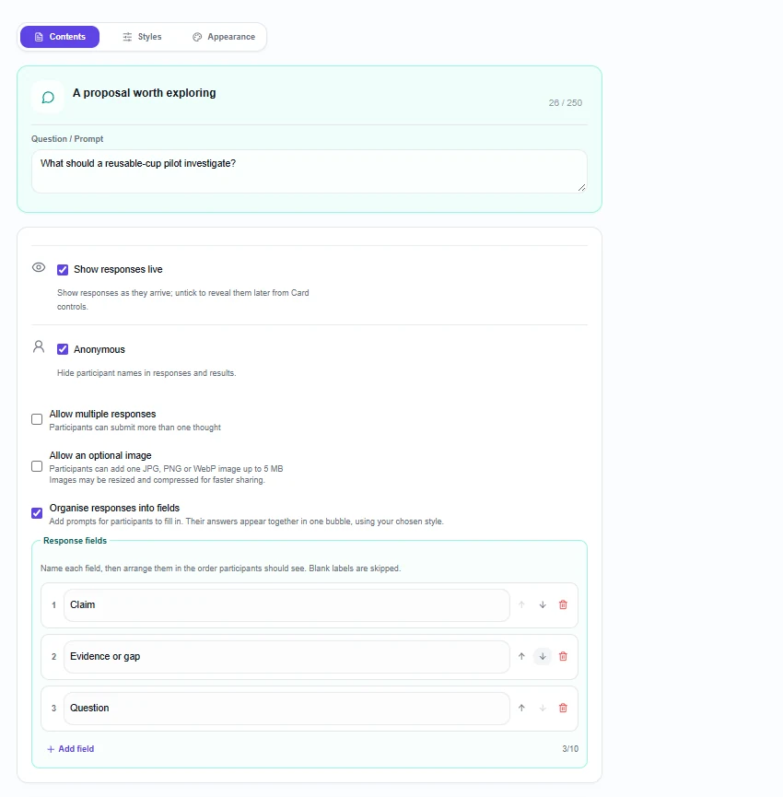This screenshot has height=797, width=783.
Task: Click 'Participants can submit more than one thought'
Action: coord(134,428)
